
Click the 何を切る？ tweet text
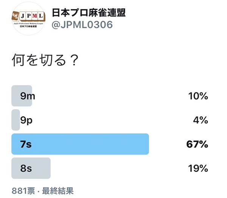click(45, 60)
